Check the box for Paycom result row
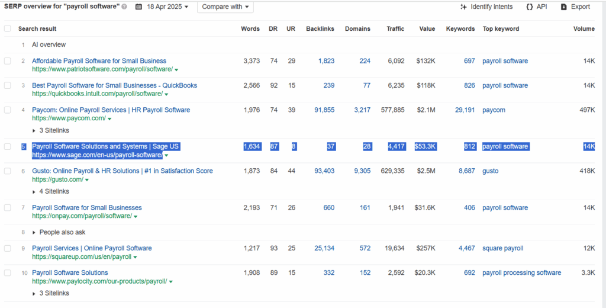This screenshot has width=606, height=308. tap(7, 110)
